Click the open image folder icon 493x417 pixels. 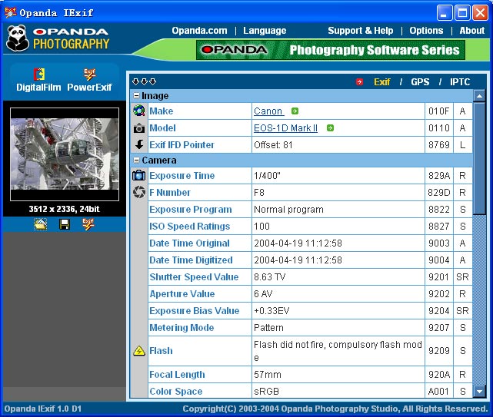(x=41, y=224)
